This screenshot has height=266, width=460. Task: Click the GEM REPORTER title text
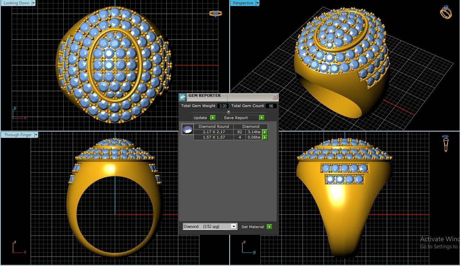(205, 95)
